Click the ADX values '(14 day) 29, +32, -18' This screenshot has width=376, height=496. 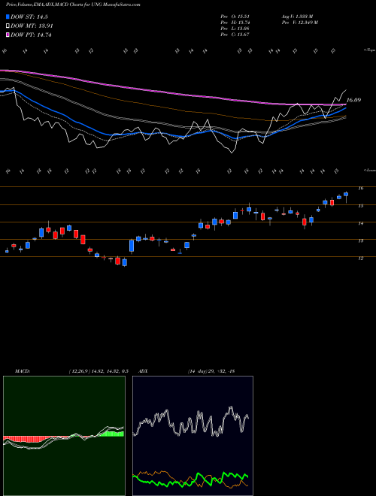(x=211, y=371)
